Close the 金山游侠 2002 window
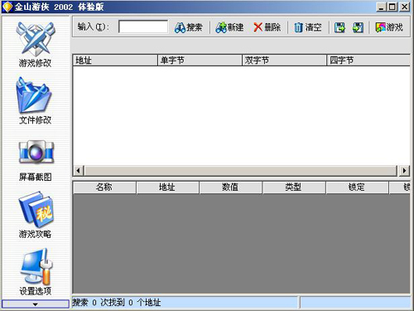The width and height of the screenshot is (414, 311). [x=405, y=7]
